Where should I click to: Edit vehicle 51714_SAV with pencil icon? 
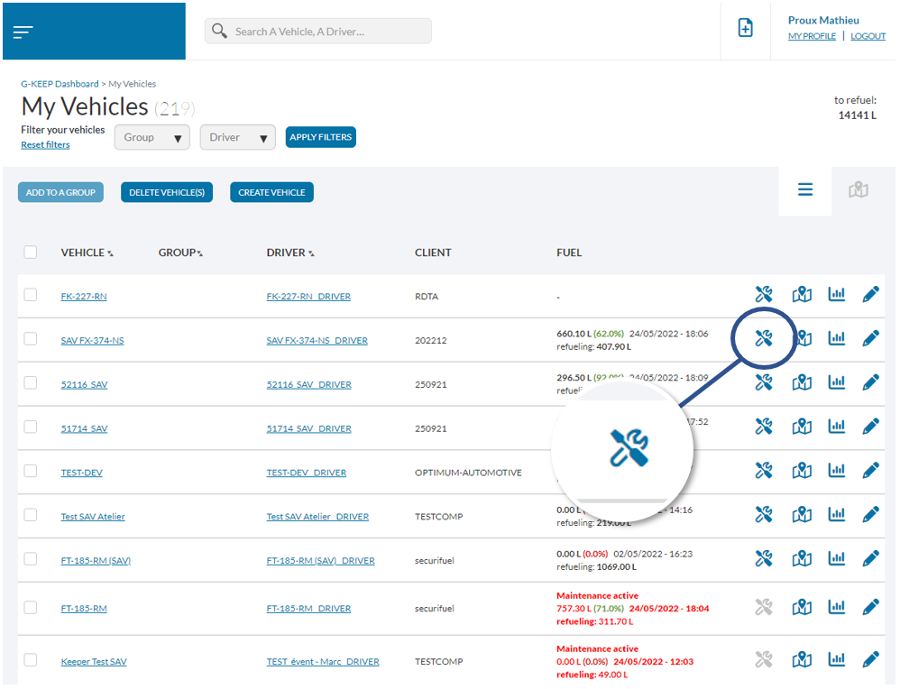[x=870, y=427]
